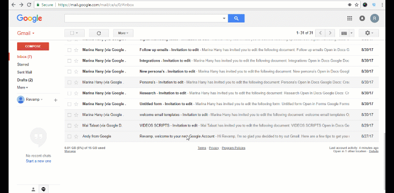Click the browser forward arrow

coord(21,5)
